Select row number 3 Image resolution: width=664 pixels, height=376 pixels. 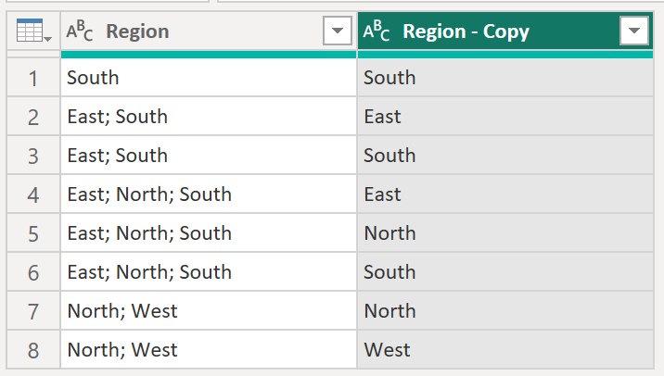click(33, 156)
